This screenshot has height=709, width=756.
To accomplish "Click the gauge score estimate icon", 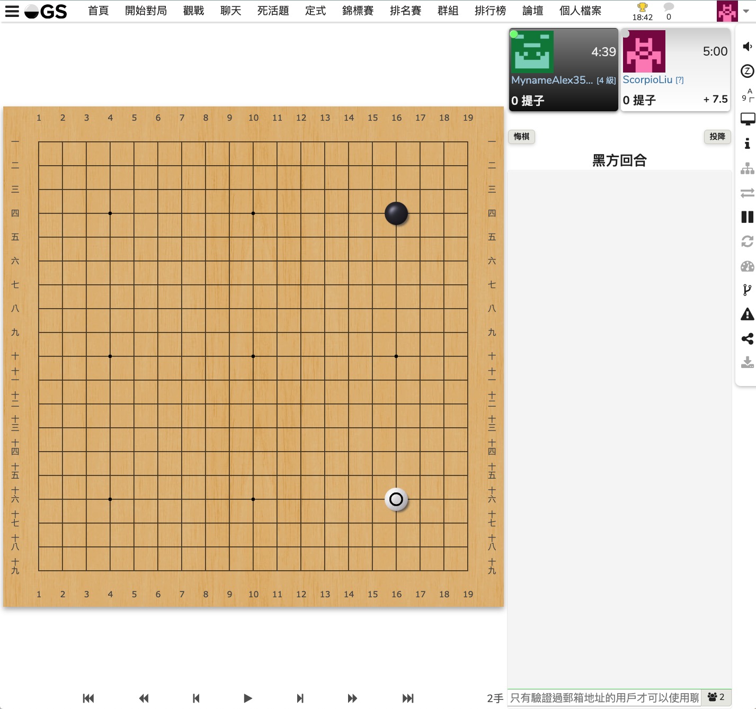I will click(x=747, y=266).
